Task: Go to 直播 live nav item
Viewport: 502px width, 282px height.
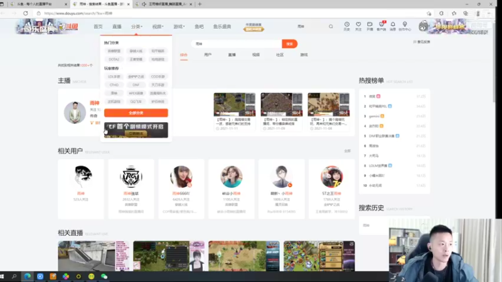Action: pyautogui.click(x=117, y=26)
